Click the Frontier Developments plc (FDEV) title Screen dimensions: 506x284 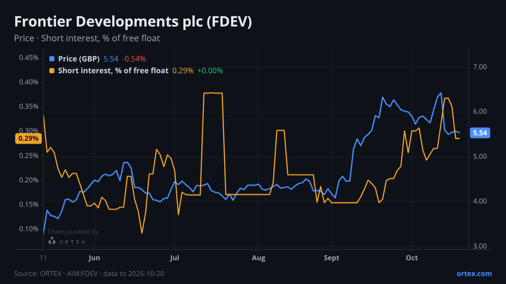pos(133,22)
